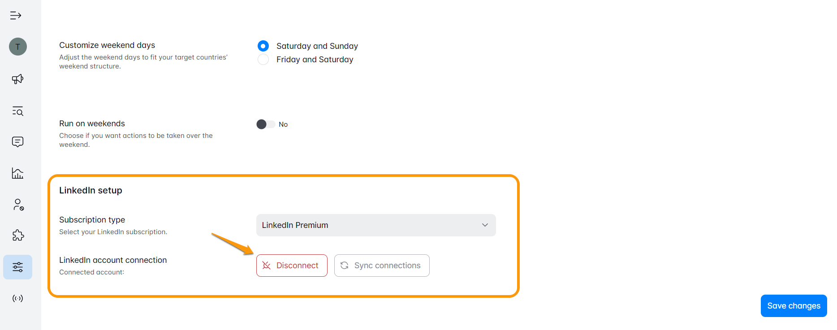The height and width of the screenshot is (330, 837).
Task: Open the Subscription type dropdown
Action: 375,225
